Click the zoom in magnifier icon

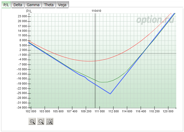pos(32,121)
